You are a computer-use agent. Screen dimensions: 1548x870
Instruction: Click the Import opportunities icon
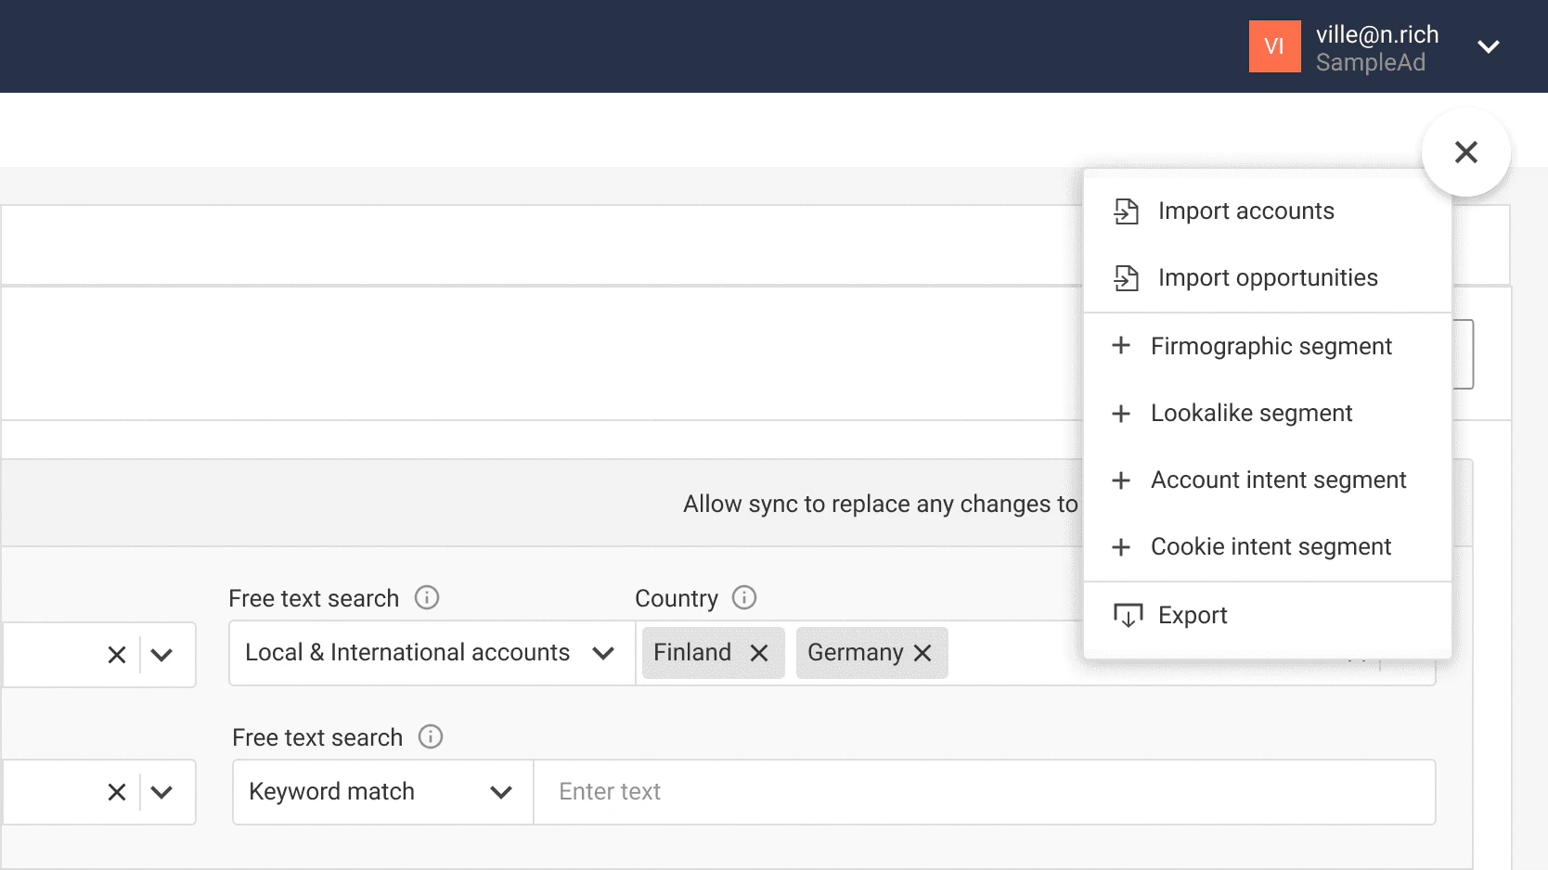coord(1126,277)
